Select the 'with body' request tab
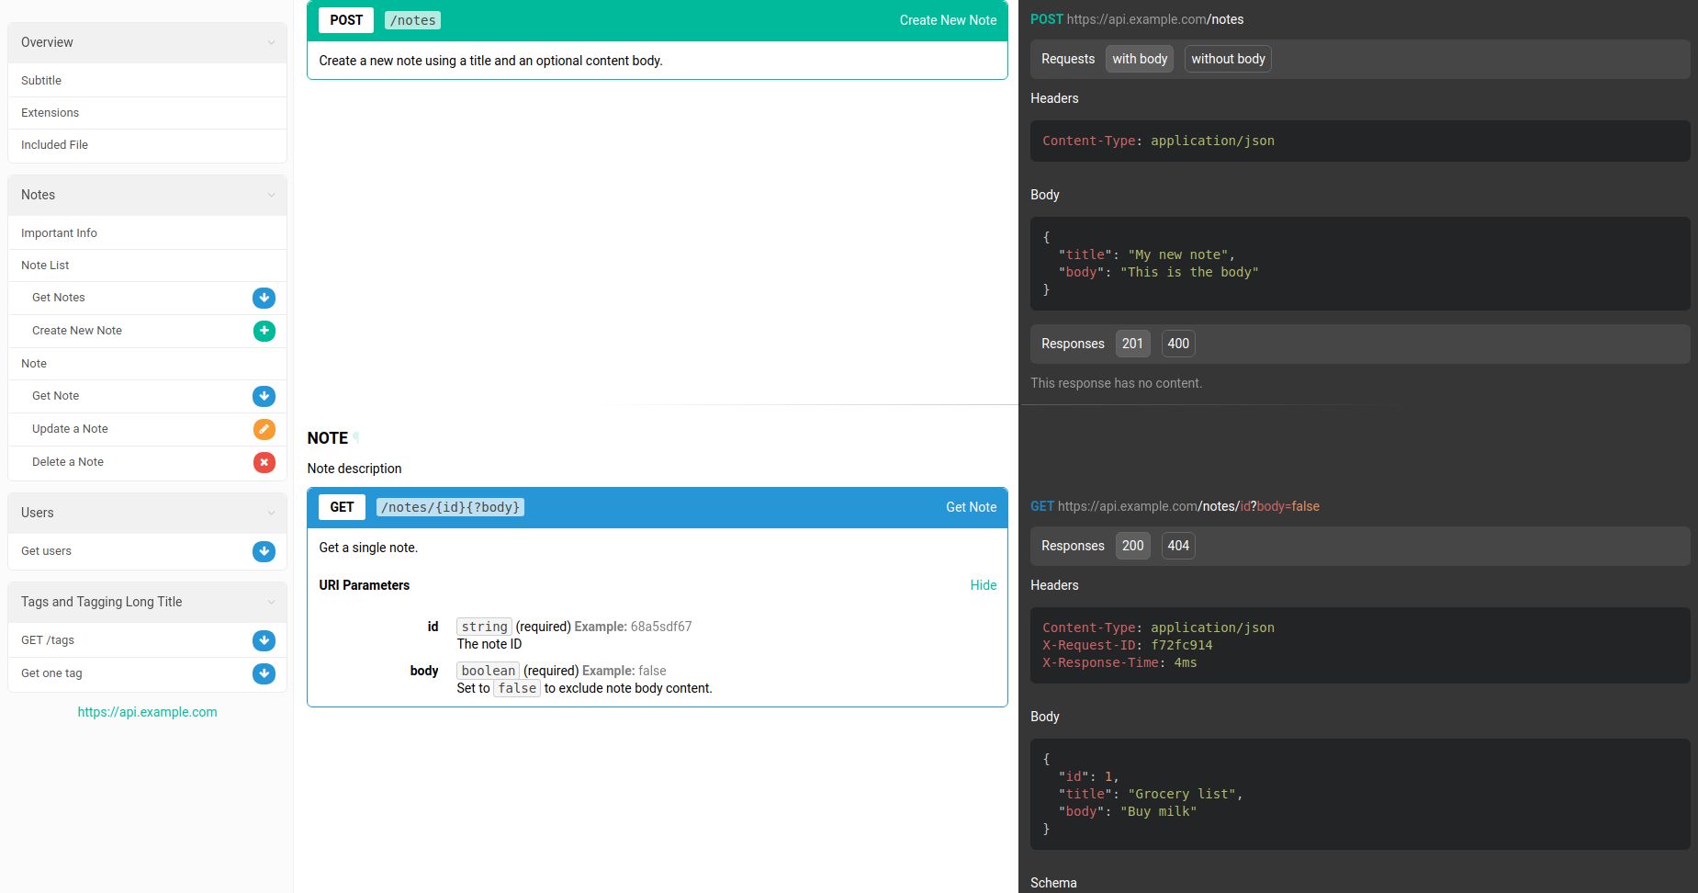Viewport: 1698px width, 893px height. pos(1139,59)
